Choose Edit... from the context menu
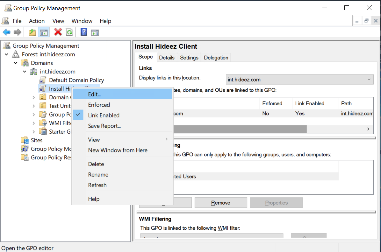The width and height of the screenshot is (381, 252). (x=123, y=94)
